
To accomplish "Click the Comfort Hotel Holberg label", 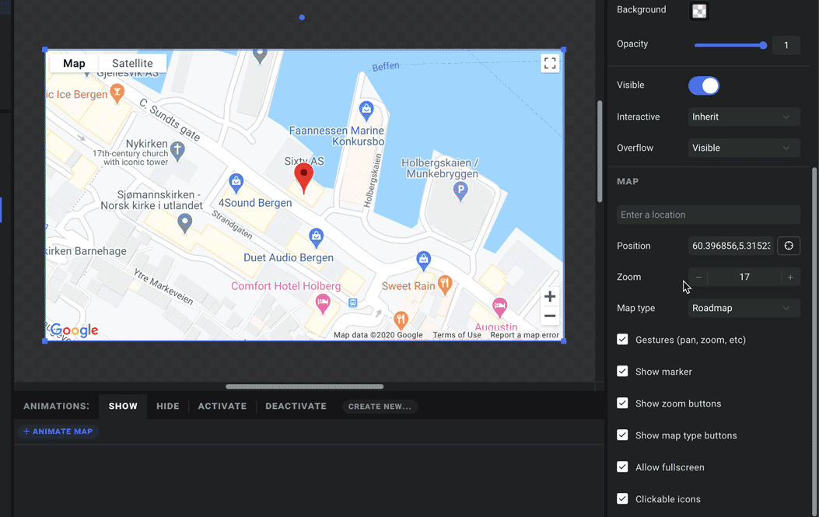I will pyautogui.click(x=285, y=286).
